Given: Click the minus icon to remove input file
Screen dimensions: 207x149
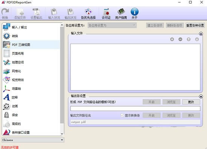Looking at the screenshot, I should point(180,39).
